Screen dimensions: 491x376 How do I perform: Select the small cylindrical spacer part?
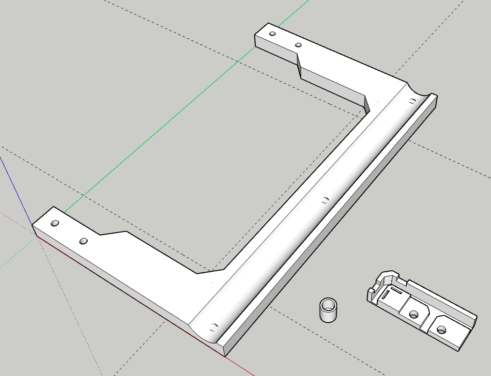pyautogui.click(x=328, y=310)
